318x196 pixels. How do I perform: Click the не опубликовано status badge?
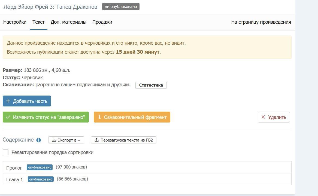pos(121,7)
